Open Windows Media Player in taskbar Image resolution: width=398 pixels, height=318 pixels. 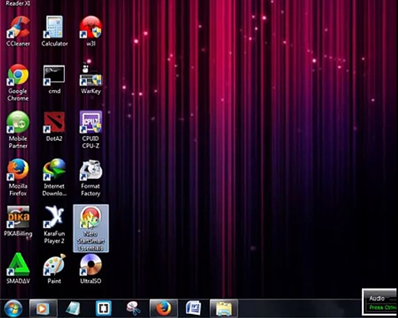click(43, 308)
